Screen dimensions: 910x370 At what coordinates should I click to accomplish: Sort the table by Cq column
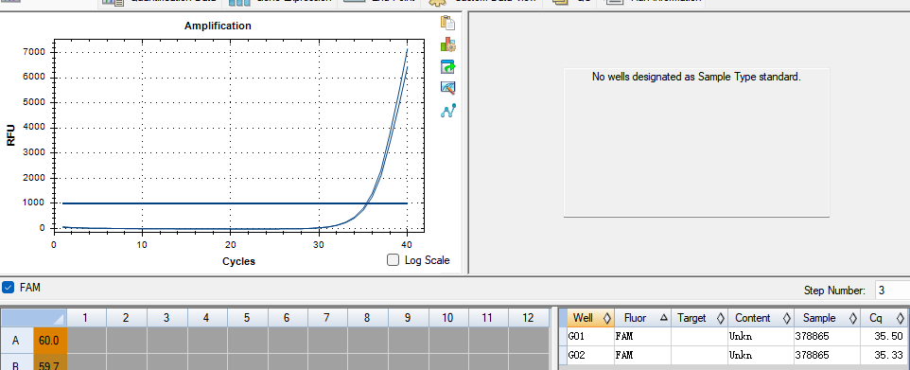(884, 318)
